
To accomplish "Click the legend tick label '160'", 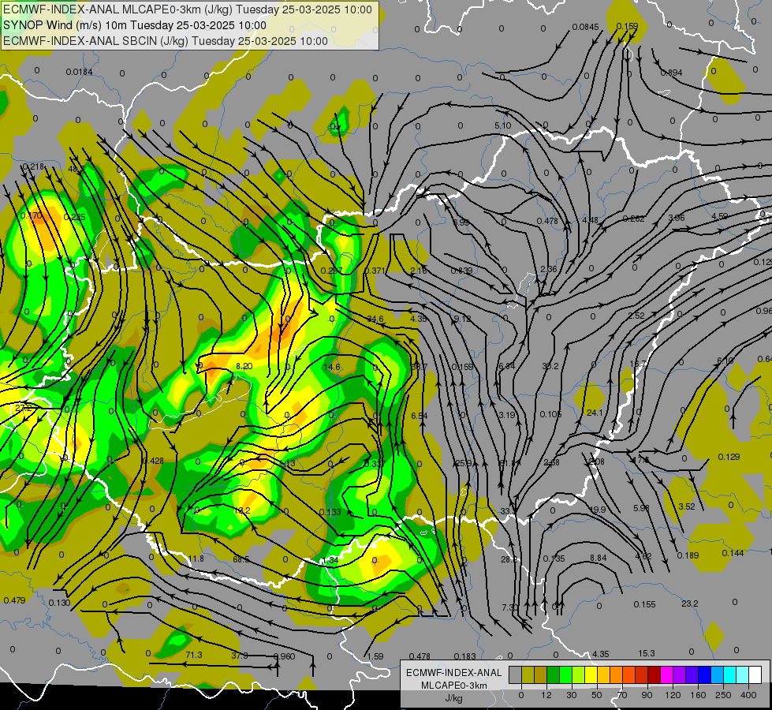I will pos(698,695).
